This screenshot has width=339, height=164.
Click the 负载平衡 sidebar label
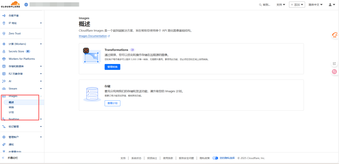14,16
